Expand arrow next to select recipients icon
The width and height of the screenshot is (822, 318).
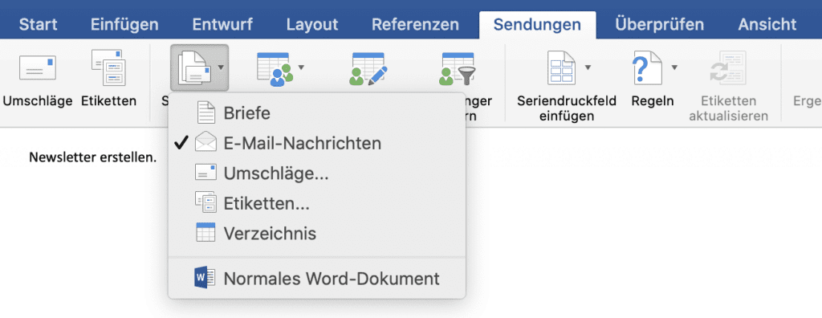301,67
